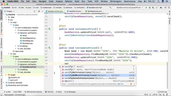The width and height of the screenshot is (171, 96).
Task: Open the Event Log
Action: [162, 92]
